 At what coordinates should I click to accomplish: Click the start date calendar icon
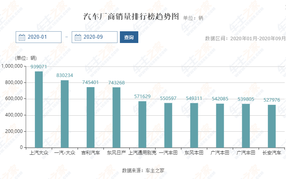coord(22,37)
